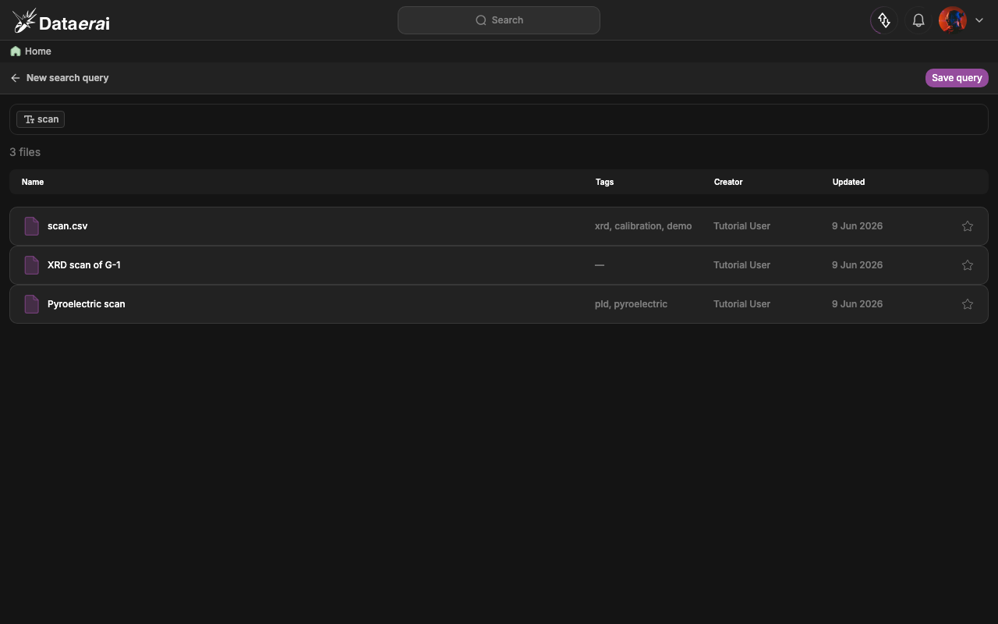
Task: Expand the account menu chevron
Action: click(979, 20)
